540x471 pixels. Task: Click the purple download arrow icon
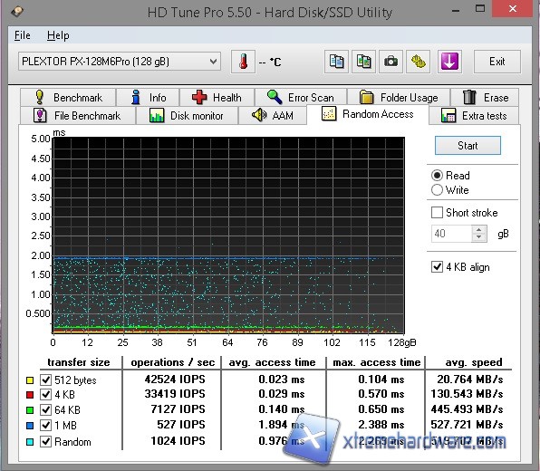tap(449, 62)
